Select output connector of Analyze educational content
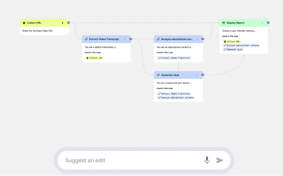283x176 pixels. (202, 39)
